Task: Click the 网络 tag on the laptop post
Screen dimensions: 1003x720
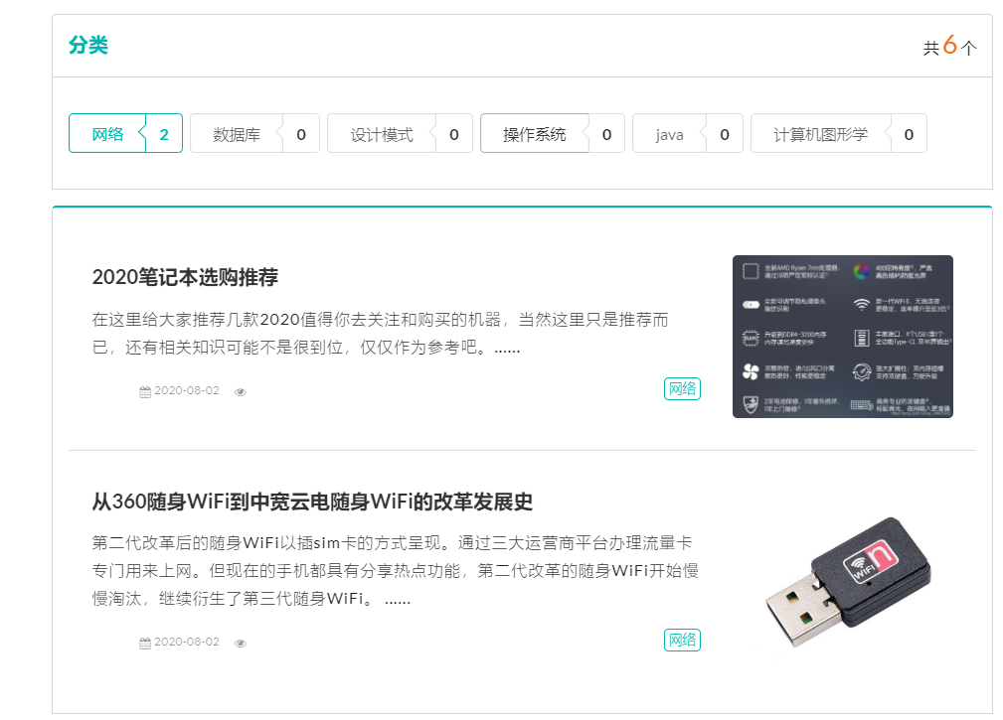Action: pyautogui.click(x=682, y=389)
